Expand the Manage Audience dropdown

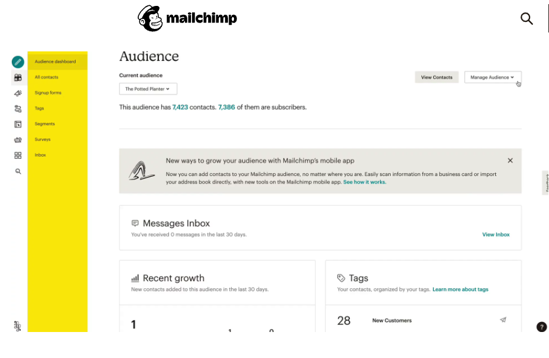tap(493, 77)
